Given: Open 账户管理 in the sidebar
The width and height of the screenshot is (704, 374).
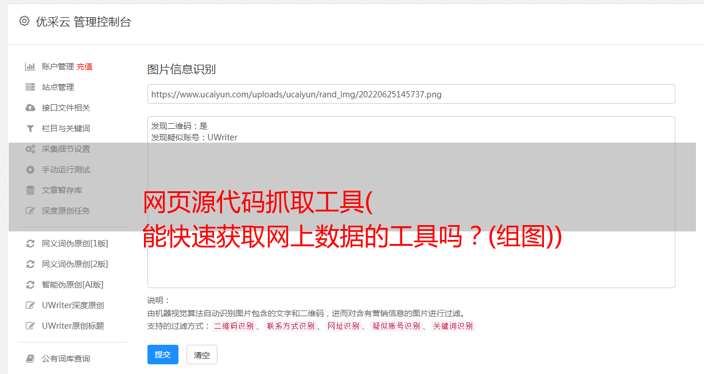Looking at the screenshot, I should point(58,66).
